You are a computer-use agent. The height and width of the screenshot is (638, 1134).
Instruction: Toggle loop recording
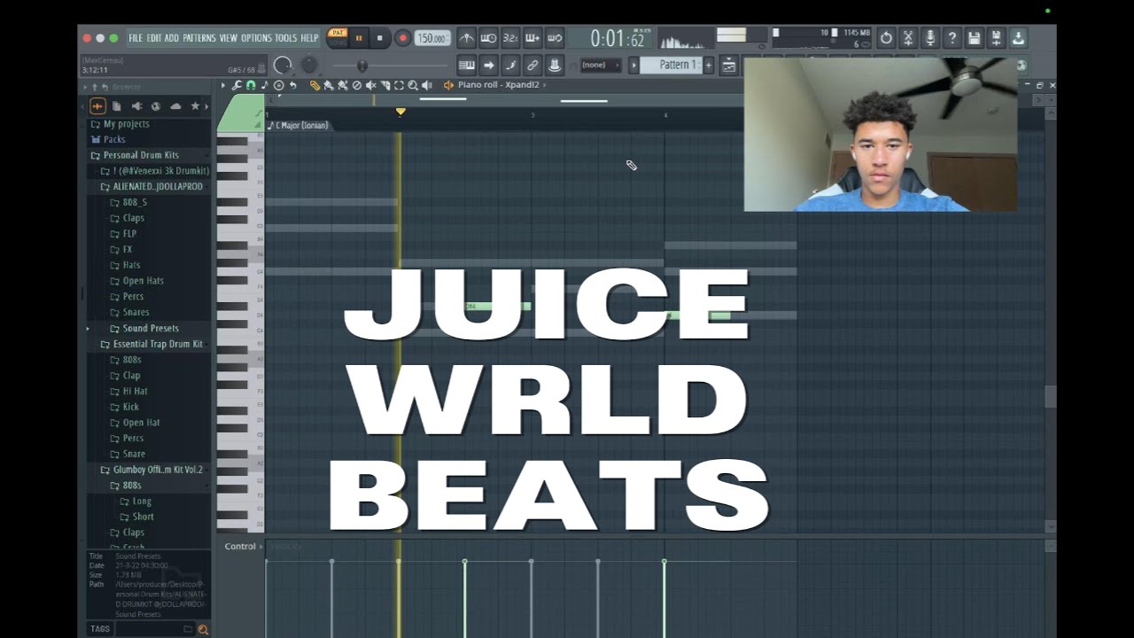pos(555,38)
